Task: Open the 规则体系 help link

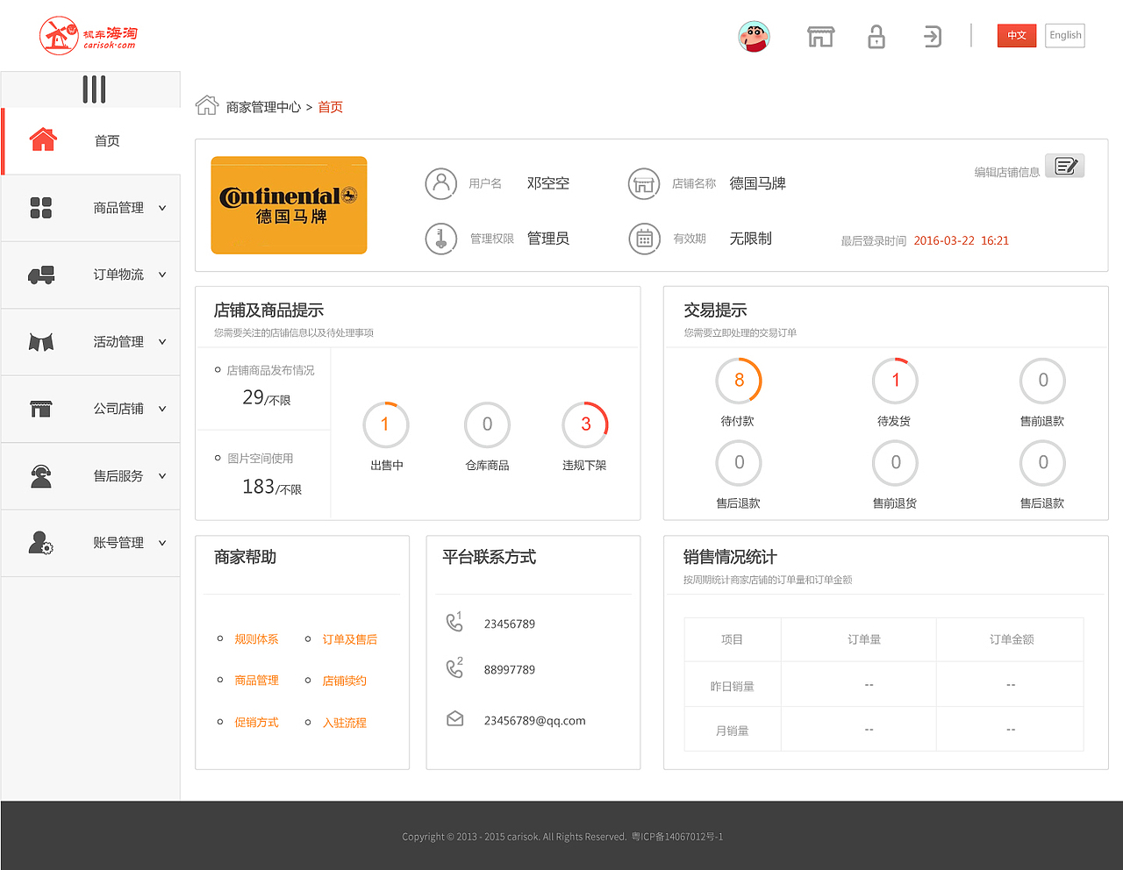Action: [256, 638]
